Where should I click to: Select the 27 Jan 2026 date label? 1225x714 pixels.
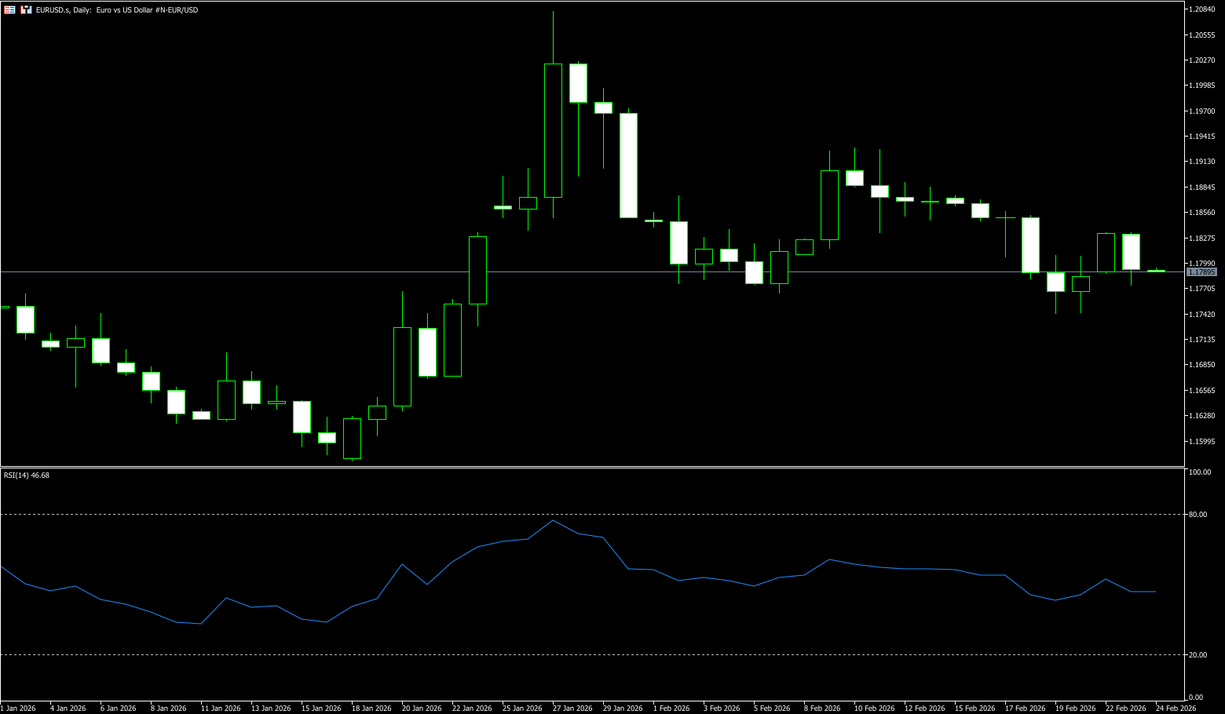[x=572, y=708]
